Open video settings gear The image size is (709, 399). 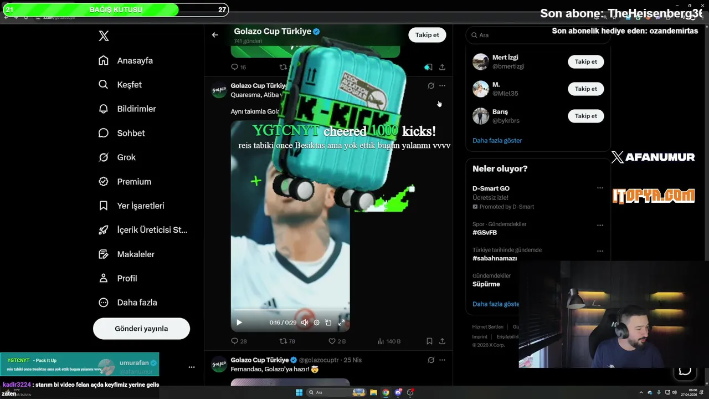pyautogui.click(x=317, y=323)
